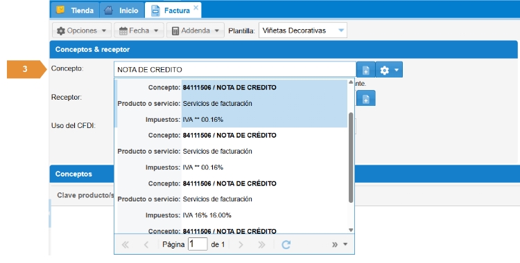Select NOTA DE CRÉDITO result with IVA 16% 16.00%

[232, 199]
